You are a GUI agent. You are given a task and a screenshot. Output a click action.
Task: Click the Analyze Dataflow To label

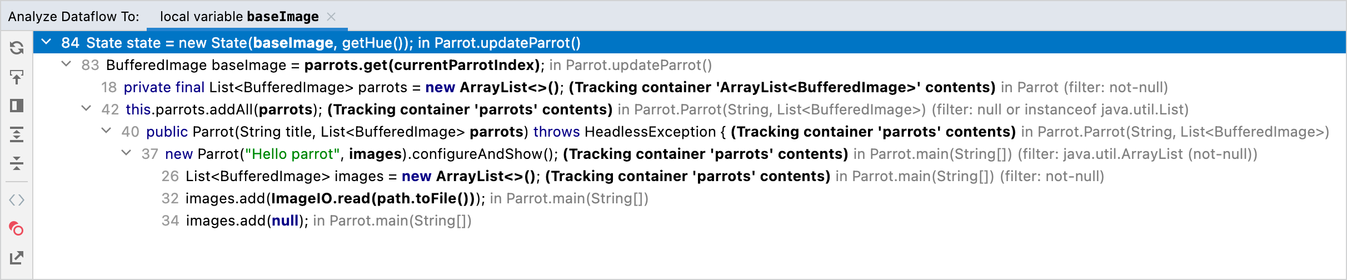click(x=74, y=17)
